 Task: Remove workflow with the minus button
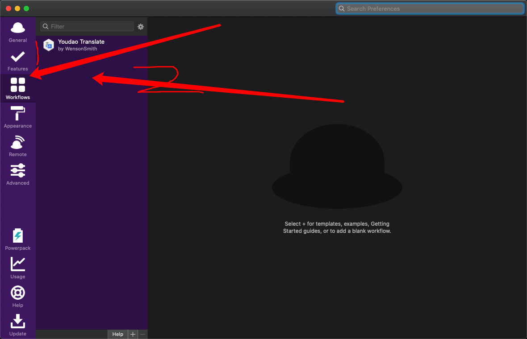point(142,334)
